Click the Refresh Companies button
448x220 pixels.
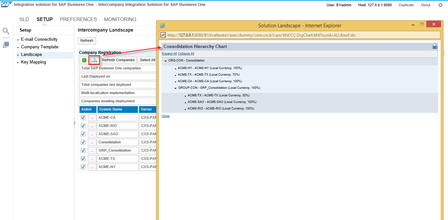point(118,60)
